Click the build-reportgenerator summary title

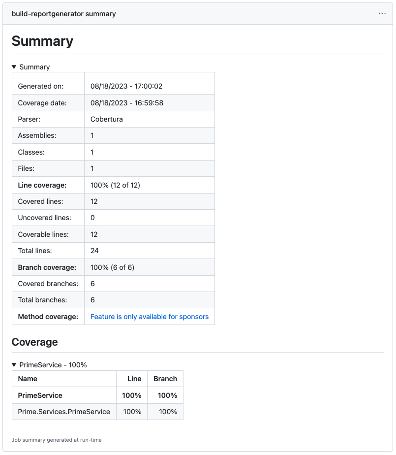[x=64, y=14]
